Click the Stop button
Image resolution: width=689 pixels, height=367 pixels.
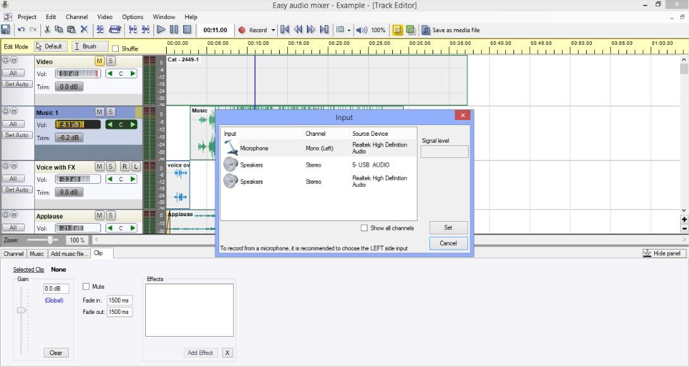click(187, 30)
